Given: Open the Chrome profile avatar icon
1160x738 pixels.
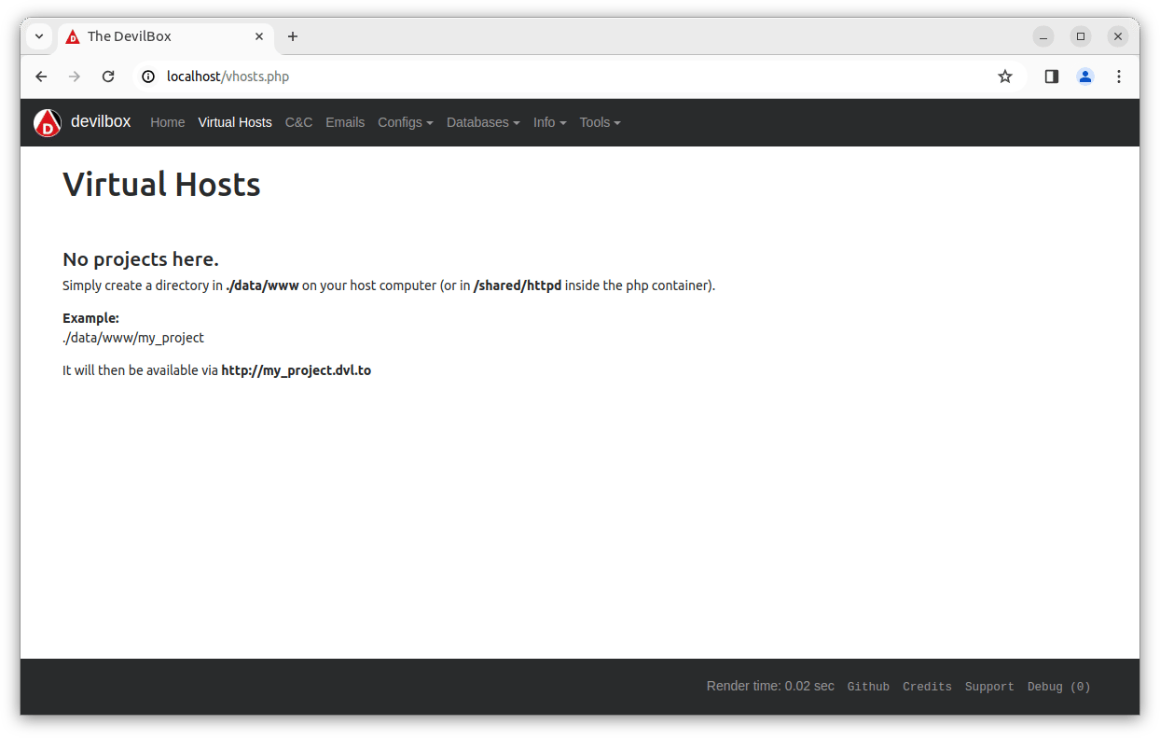Looking at the screenshot, I should coord(1084,77).
